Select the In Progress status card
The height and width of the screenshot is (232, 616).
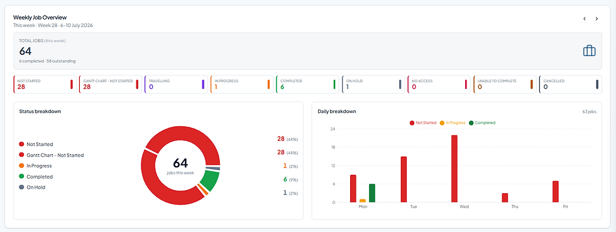point(241,84)
